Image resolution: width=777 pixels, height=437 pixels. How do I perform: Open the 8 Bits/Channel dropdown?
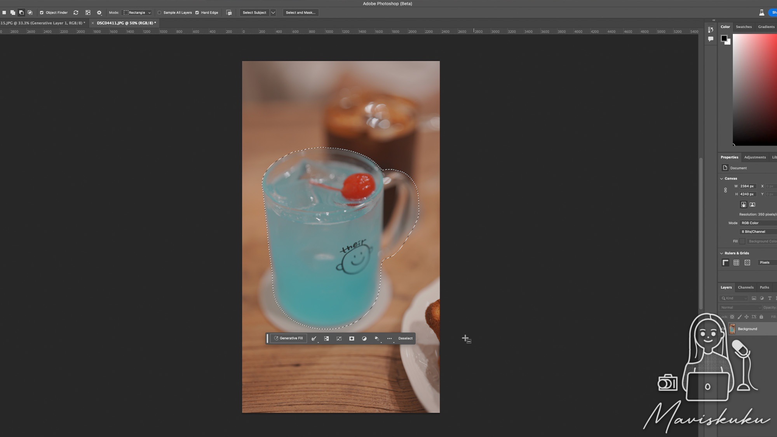click(x=758, y=232)
